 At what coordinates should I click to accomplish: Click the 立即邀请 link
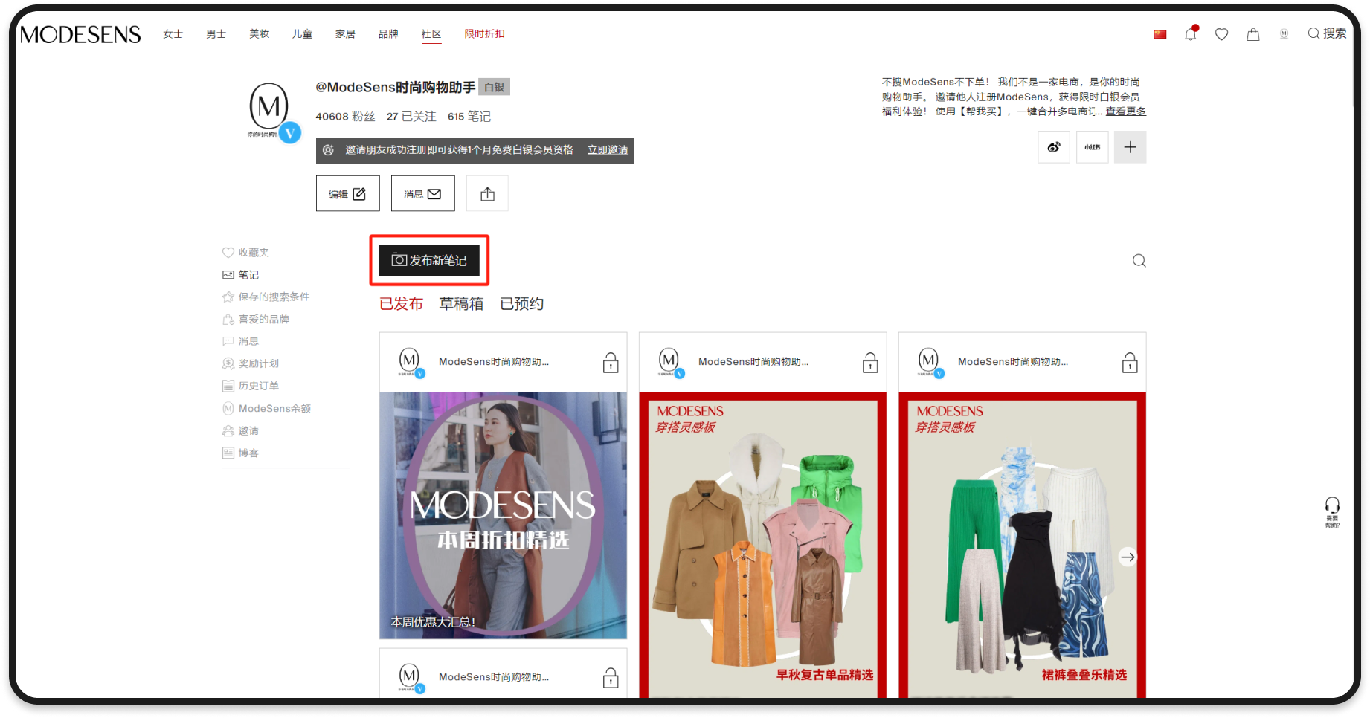tap(608, 150)
